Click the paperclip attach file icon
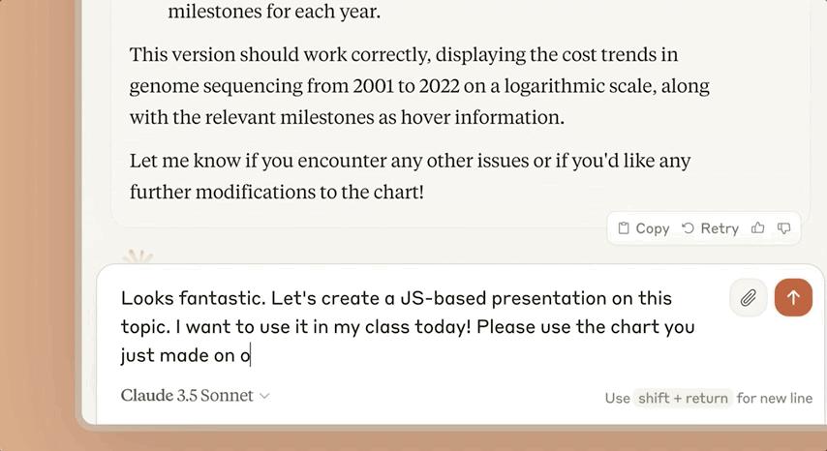827x451 pixels. 748,298
